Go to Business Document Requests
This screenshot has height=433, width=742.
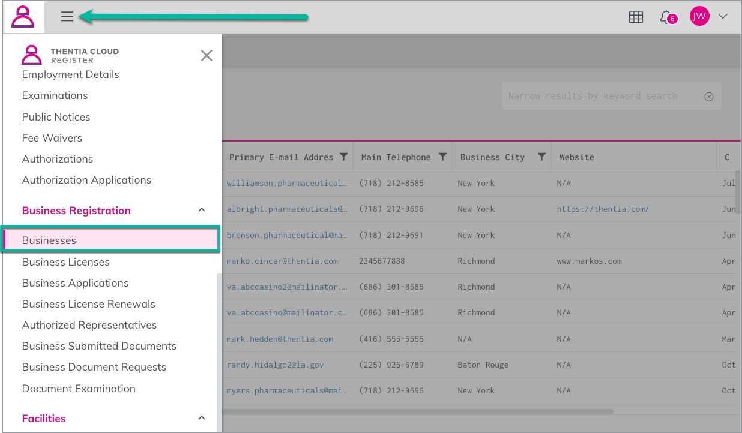(94, 367)
